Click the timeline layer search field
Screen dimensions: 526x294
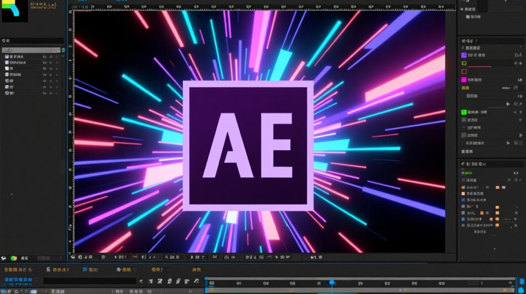click(89, 281)
